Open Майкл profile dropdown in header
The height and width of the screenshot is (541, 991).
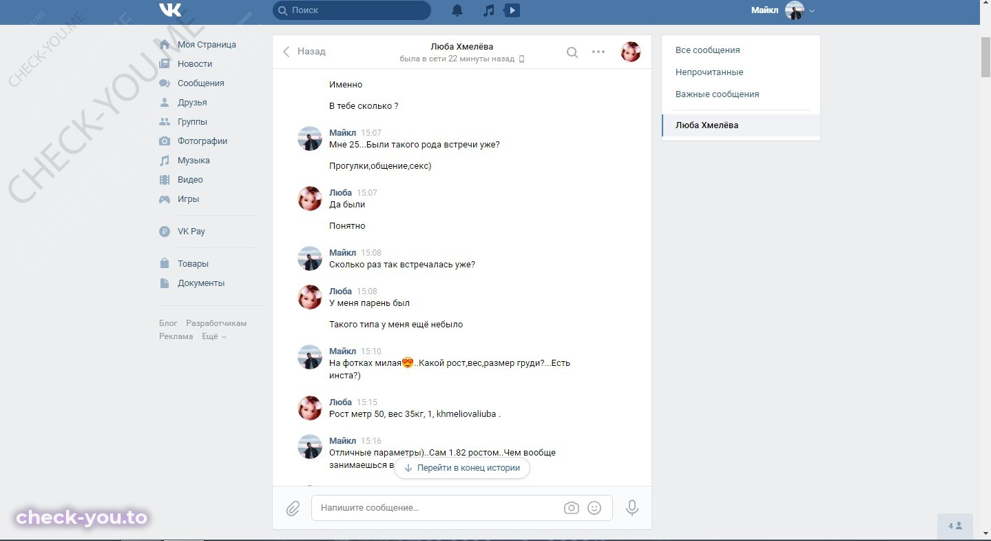783,10
